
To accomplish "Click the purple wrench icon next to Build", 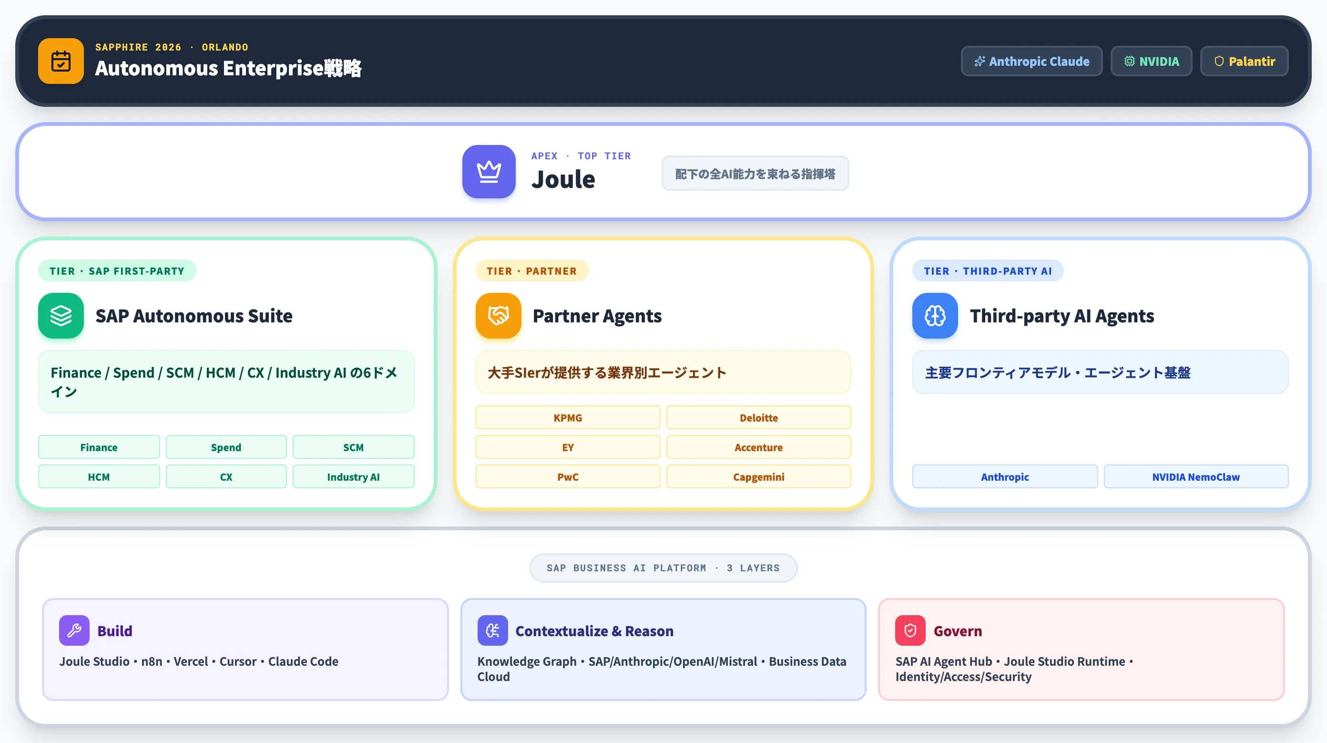I will point(74,630).
